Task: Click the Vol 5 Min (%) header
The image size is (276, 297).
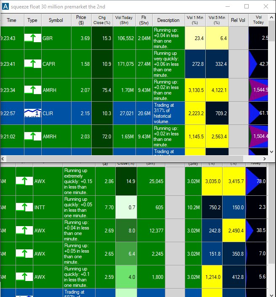Action: click(217, 20)
